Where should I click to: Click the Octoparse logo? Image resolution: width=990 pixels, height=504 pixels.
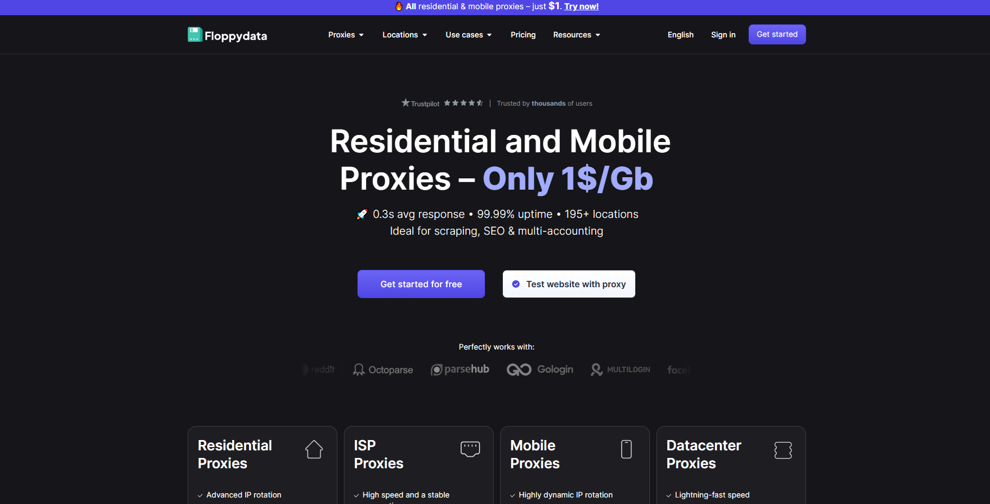(x=383, y=370)
